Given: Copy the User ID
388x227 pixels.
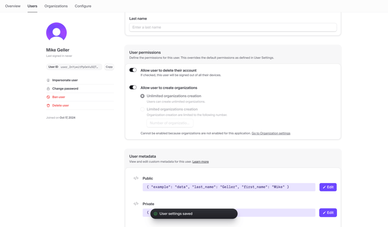Looking at the screenshot, I should [109, 67].
